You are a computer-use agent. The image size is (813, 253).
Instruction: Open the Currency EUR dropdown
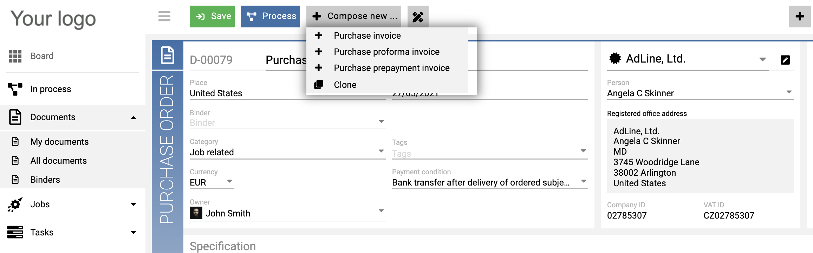point(212,182)
